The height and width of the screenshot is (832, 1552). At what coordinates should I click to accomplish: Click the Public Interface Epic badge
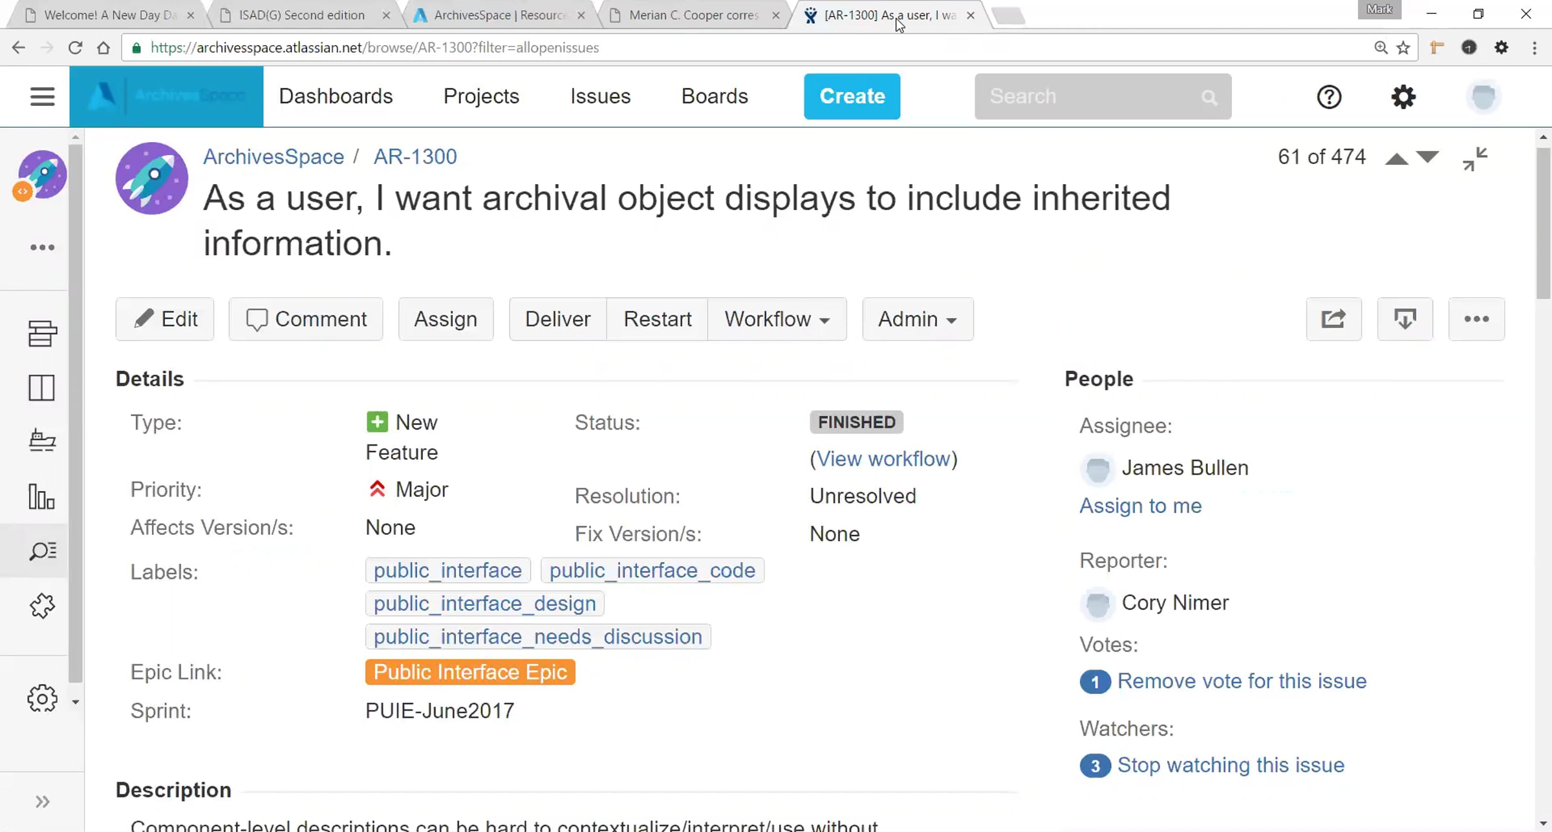coord(470,672)
